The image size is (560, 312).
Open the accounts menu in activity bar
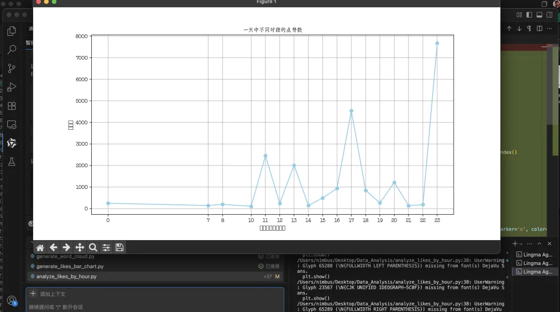(11, 301)
